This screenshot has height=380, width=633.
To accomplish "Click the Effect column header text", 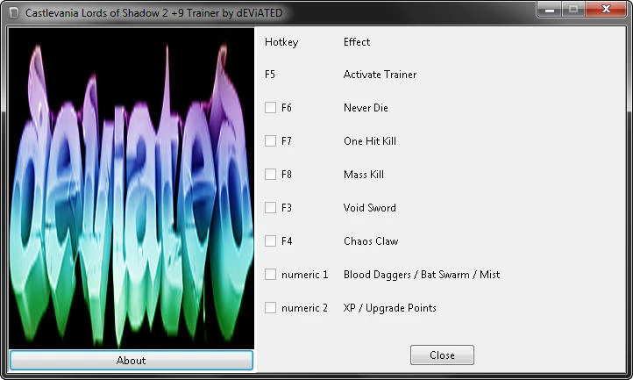I will [x=357, y=41].
